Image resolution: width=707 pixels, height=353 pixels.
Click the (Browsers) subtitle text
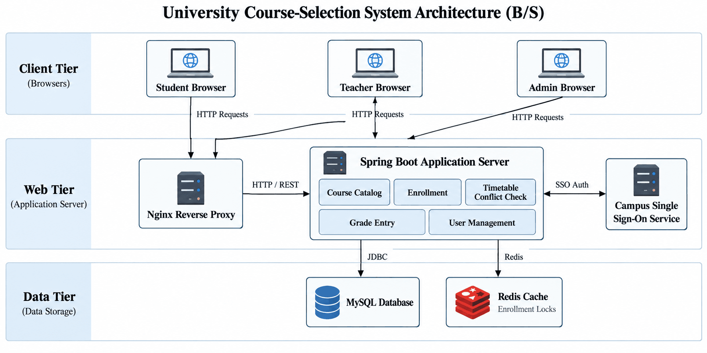tap(49, 84)
